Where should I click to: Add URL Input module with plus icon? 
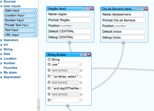coord(34,35)
